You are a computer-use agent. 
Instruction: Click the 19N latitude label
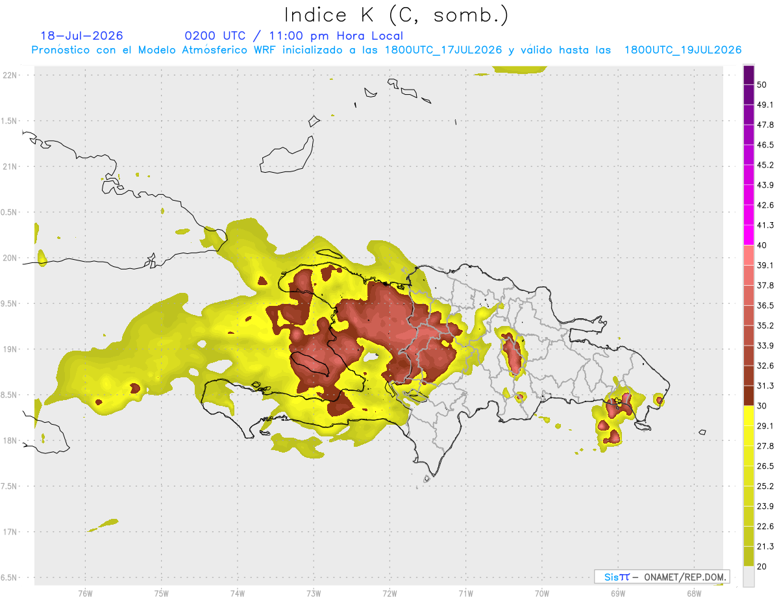tap(10, 349)
